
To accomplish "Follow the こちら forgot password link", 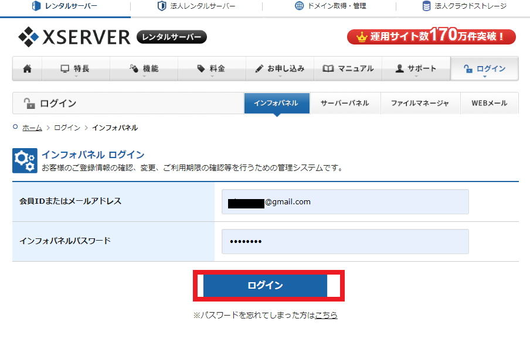I will pos(326,315).
